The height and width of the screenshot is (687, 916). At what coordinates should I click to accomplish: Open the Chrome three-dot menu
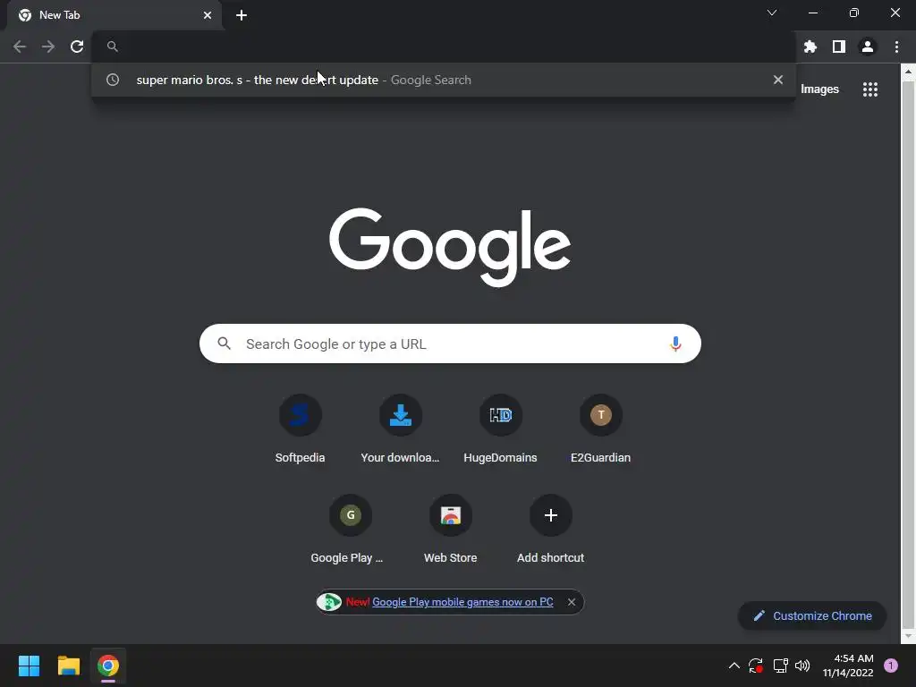(896, 47)
